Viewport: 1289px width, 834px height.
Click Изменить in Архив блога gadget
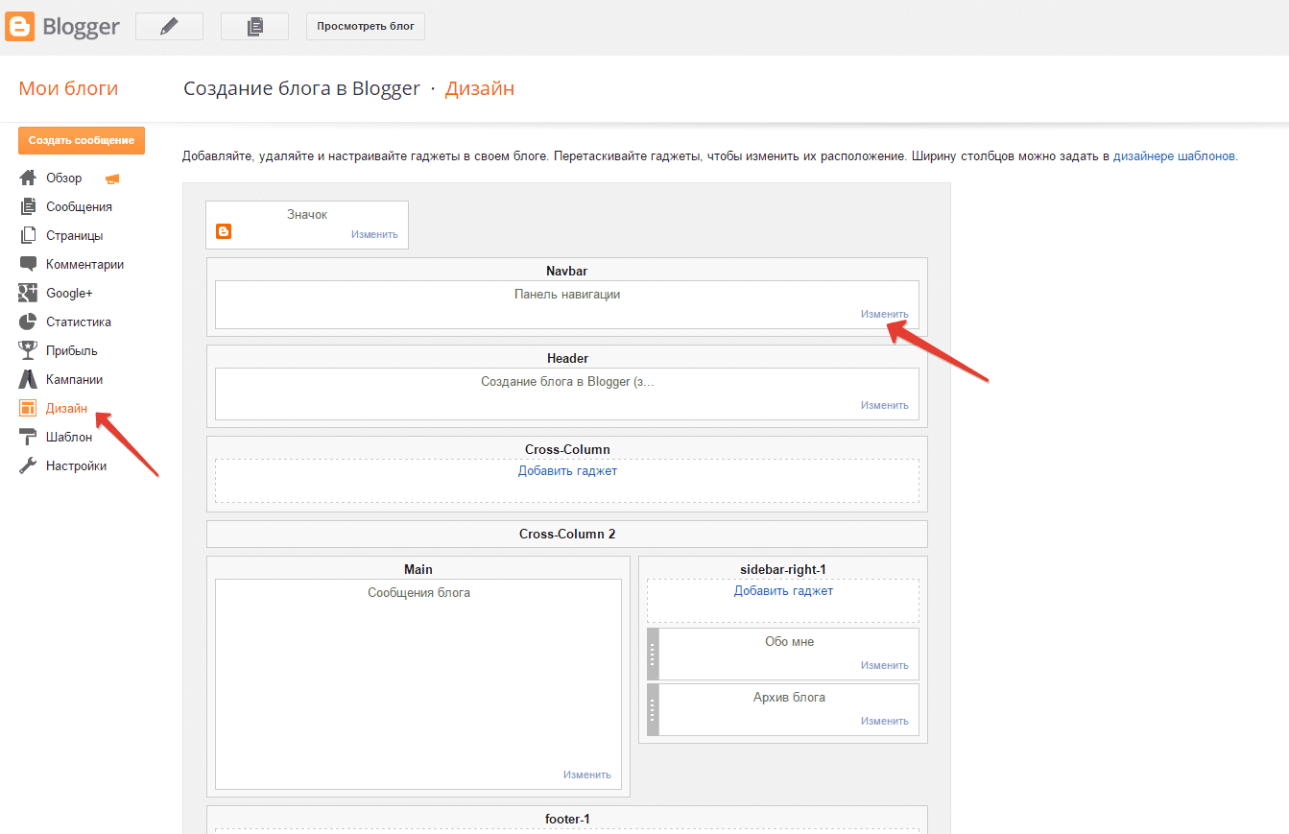tap(884, 721)
